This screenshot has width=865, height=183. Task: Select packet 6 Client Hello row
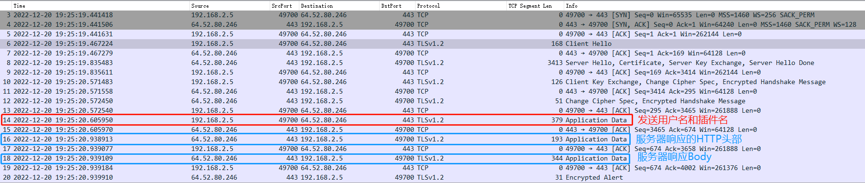pyautogui.click(x=432, y=43)
